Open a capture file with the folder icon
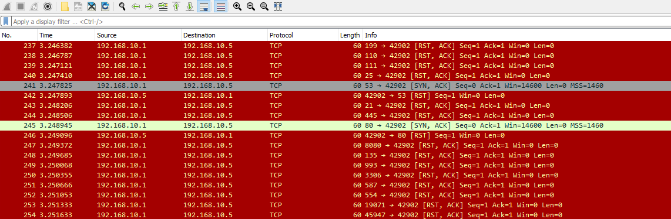The width and height of the screenshot is (671, 219). (65, 6)
